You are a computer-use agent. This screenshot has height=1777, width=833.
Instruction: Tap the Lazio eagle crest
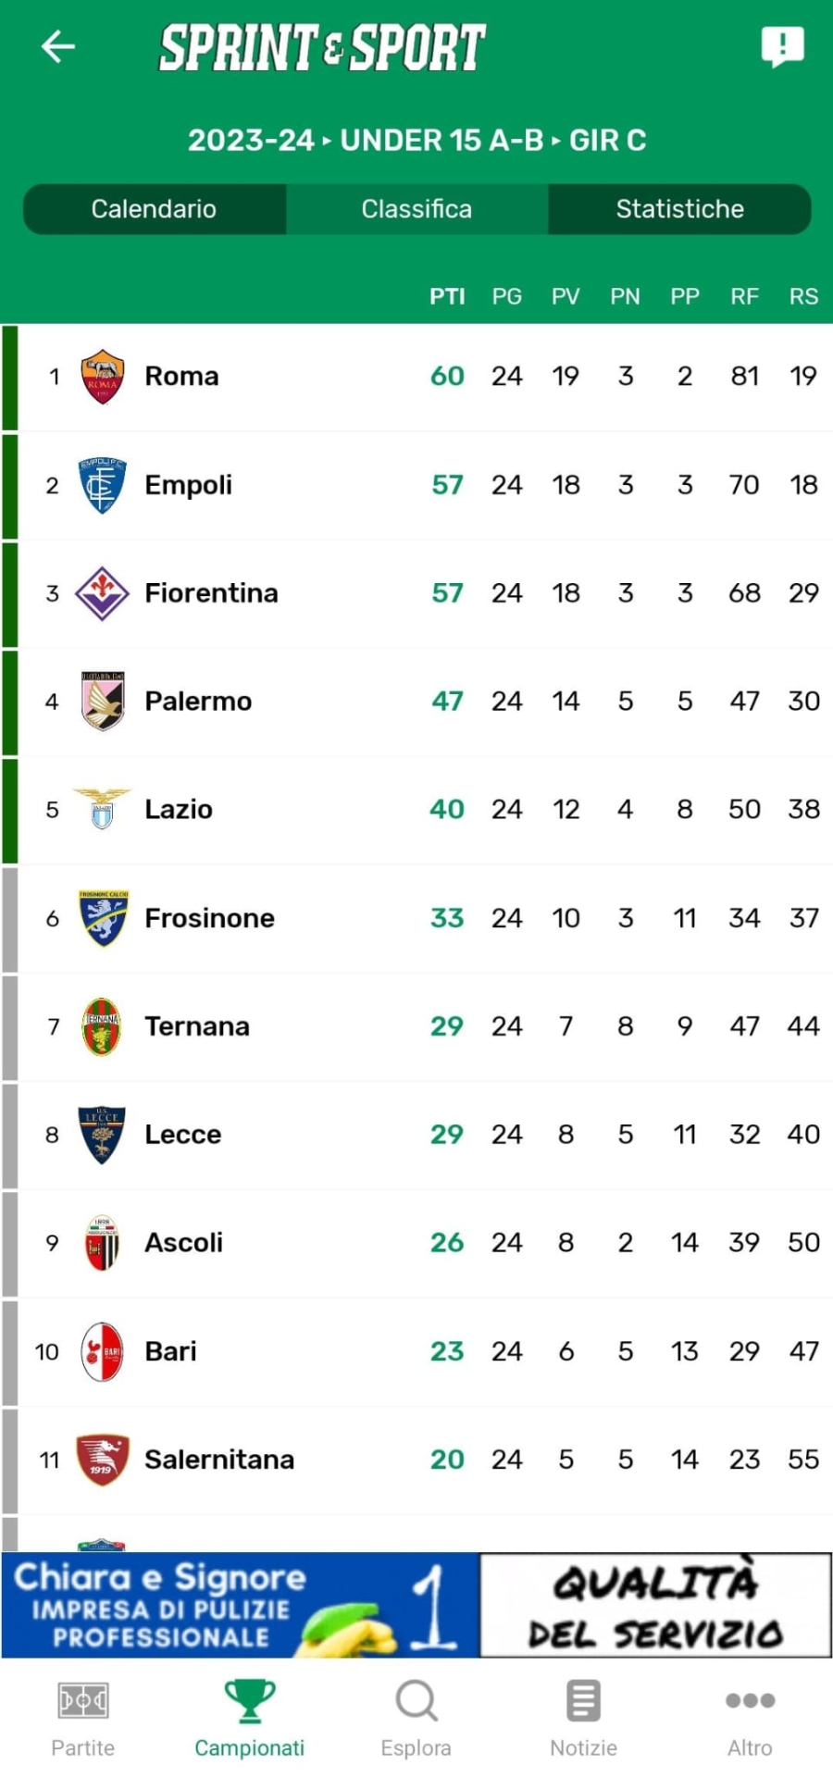pyautogui.click(x=102, y=810)
